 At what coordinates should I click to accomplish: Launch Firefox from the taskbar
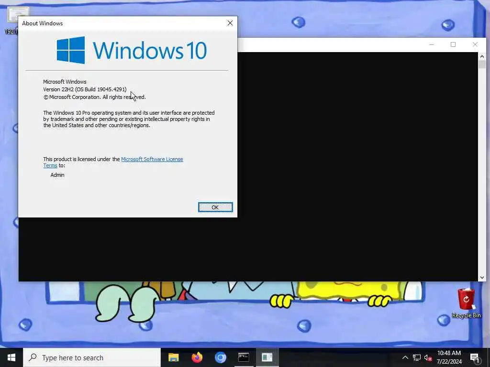click(x=197, y=357)
